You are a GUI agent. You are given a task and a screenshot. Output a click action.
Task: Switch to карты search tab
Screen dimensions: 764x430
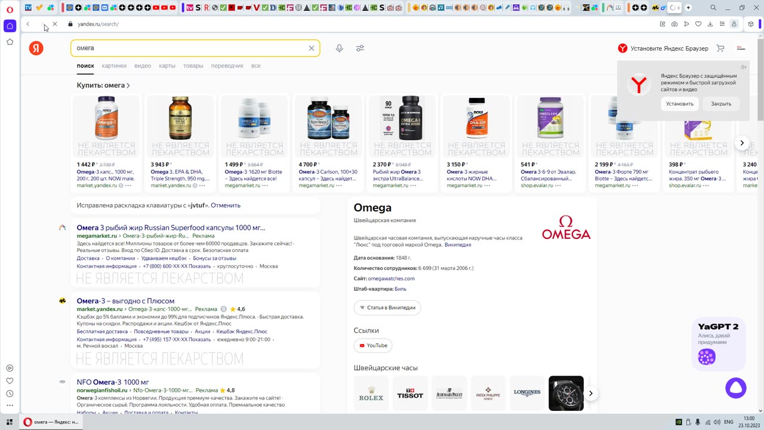point(167,66)
